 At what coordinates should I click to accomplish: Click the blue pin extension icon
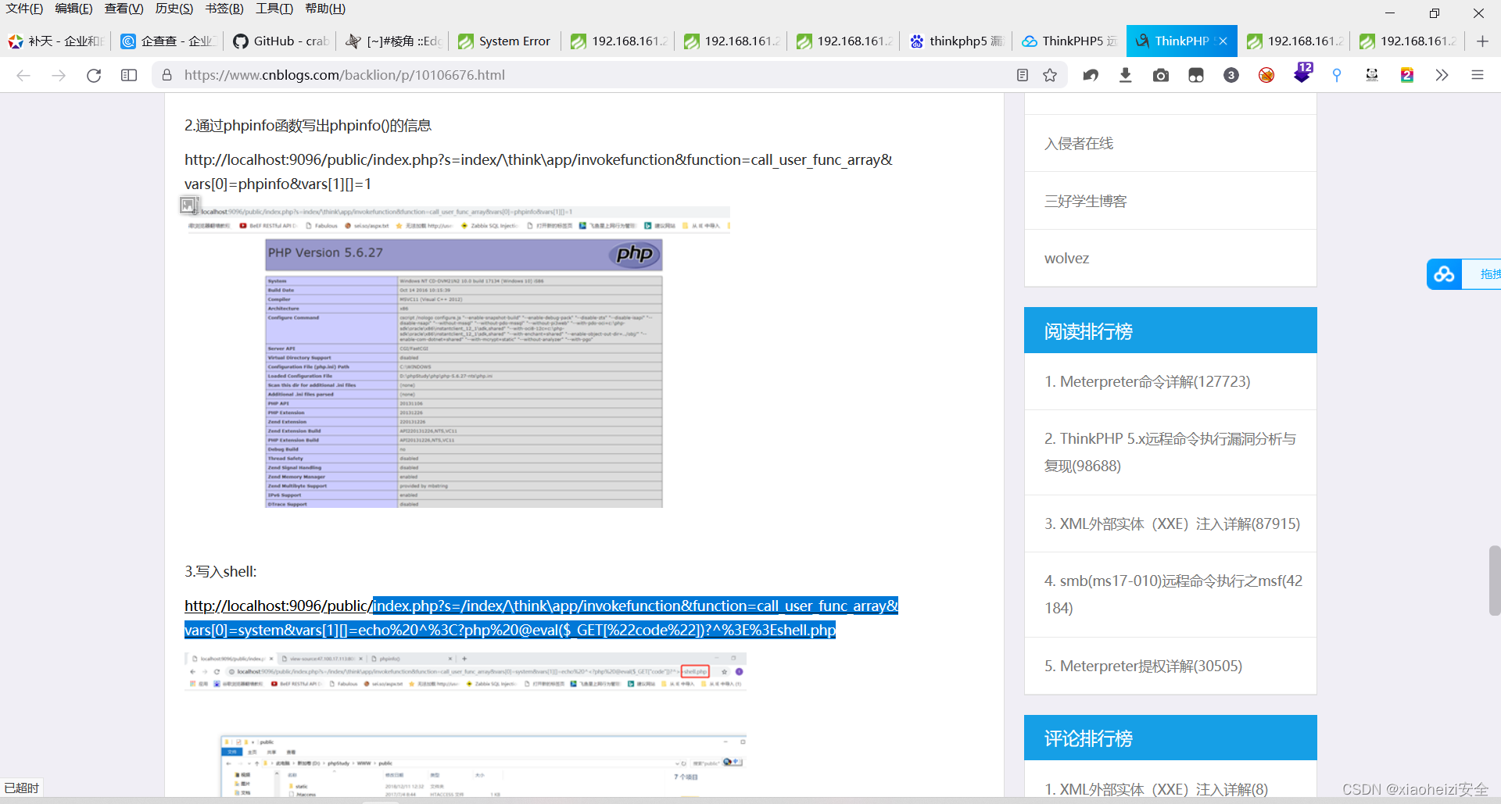pos(1337,75)
